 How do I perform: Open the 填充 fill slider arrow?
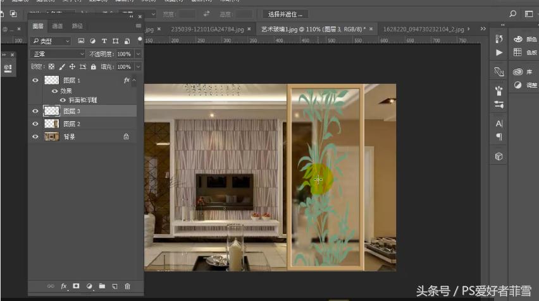tap(138, 66)
